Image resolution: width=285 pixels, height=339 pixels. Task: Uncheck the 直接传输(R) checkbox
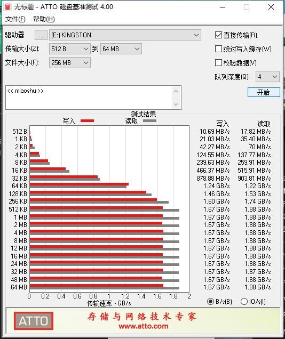(x=218, y=35)
